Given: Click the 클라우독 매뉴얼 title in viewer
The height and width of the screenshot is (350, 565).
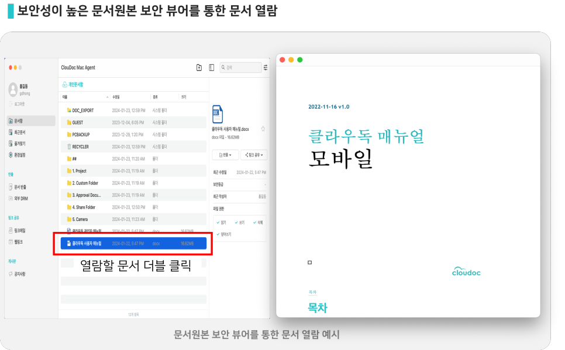Looking at the screenshot, I should [366, 136].
